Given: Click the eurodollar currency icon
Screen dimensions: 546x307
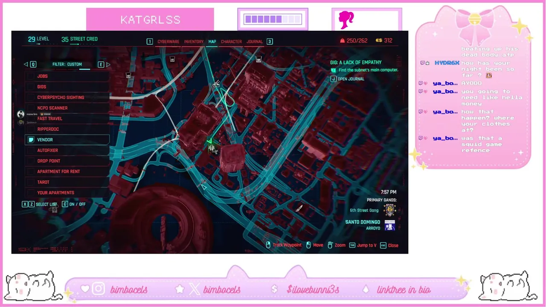Looking at the screenshot, I should [379, 41].
